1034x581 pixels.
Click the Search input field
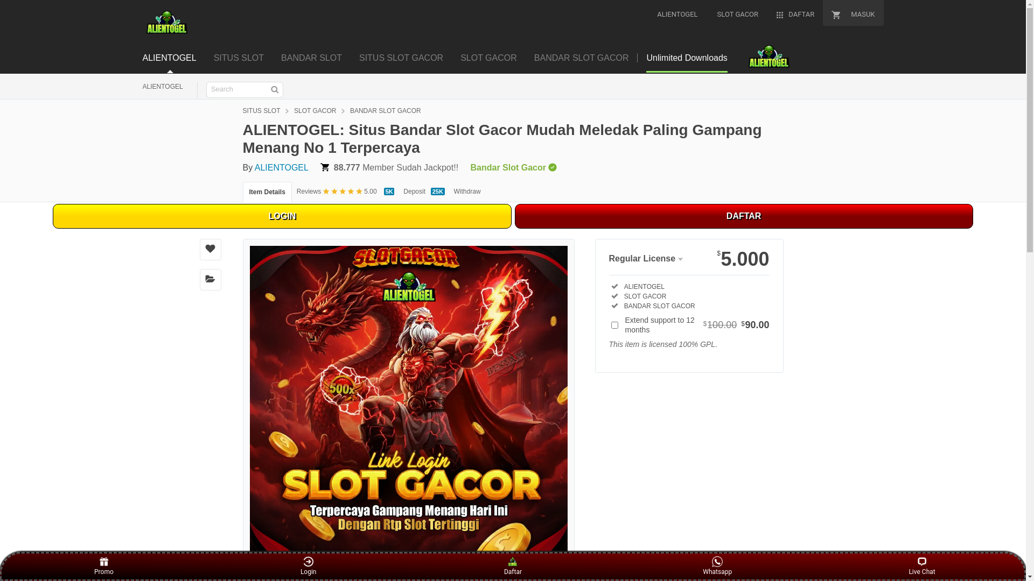(x=237, y=90)
